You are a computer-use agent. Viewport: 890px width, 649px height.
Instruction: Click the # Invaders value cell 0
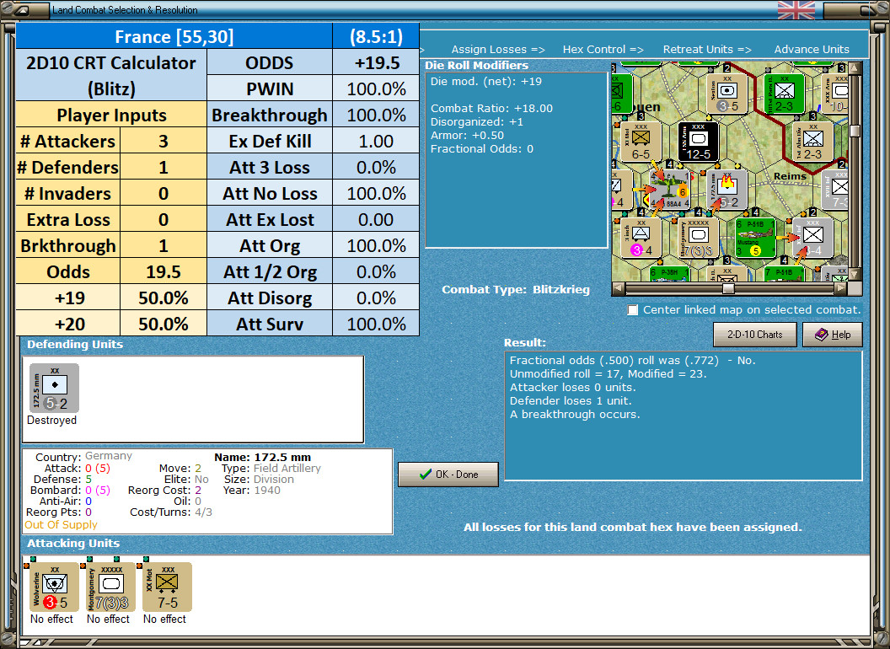click(164, 193)
